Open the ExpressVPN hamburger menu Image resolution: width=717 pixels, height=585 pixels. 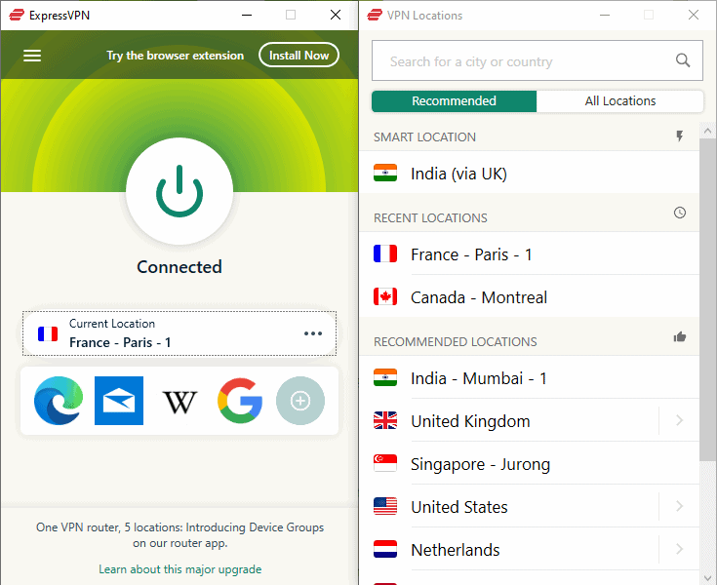click(x=32, y=56)
